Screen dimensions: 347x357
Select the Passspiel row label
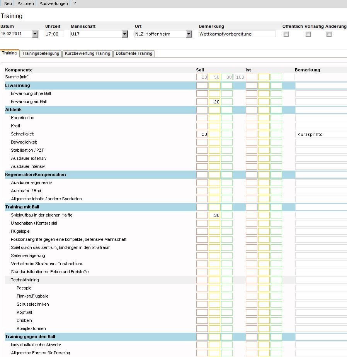24,288
